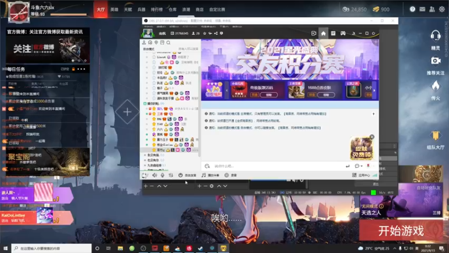This screenshot has height=253, width=449.
Task: Click the YY video play icon
Action: 314,33
